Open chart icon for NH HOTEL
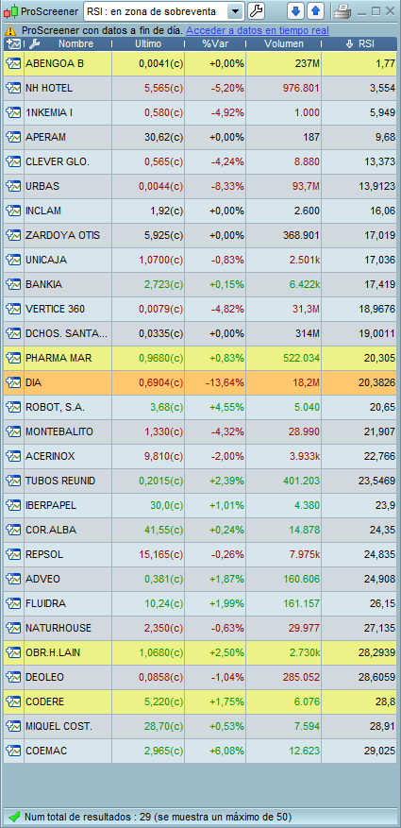This screenshot has width=401, height=828. click(x=13, y=88)
